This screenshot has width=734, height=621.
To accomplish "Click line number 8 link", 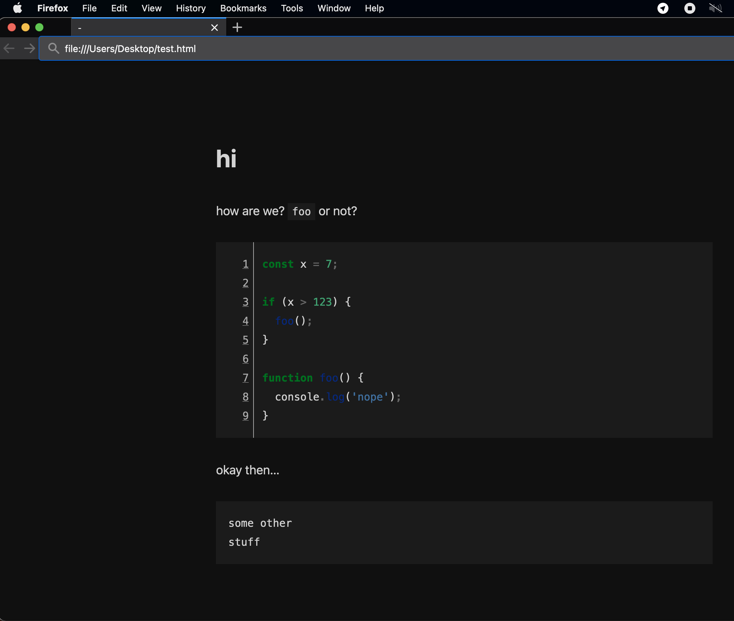I will click(245, 397).
